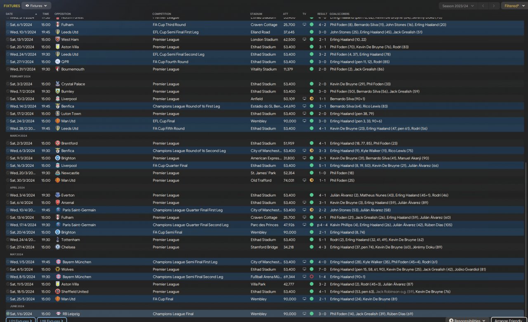Open the U18 Fixtures button

52,320
